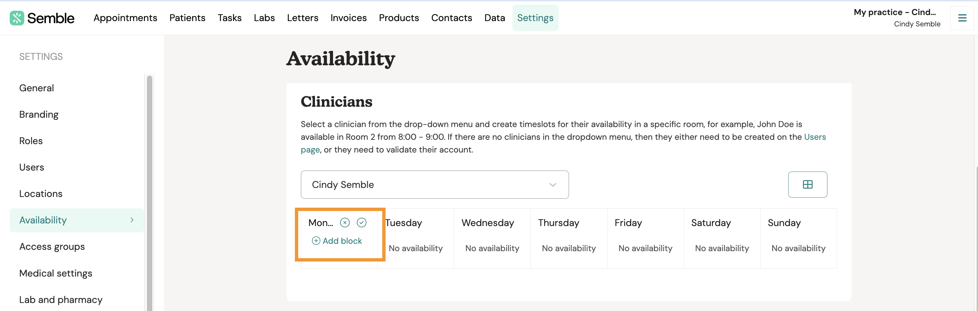Open Medical settings in sidebar
This screenshot has width=978, height=311.
click(x=56, y=273)
